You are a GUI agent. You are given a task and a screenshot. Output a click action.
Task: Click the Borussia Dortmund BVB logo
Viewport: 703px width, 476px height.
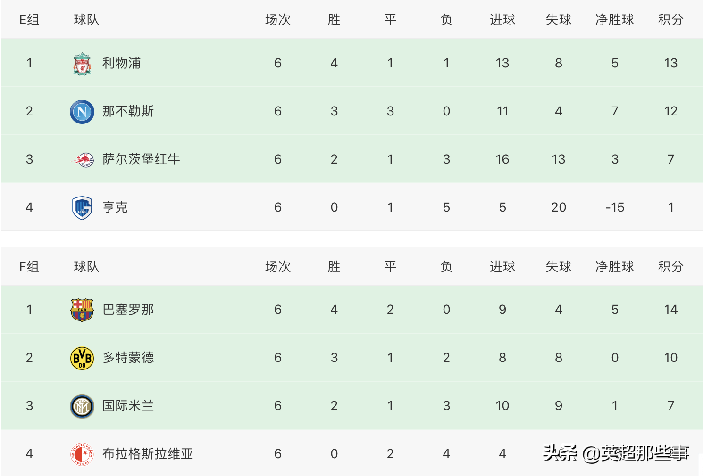[82, 358]
